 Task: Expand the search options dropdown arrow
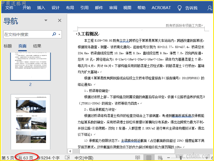click(59, 34)
